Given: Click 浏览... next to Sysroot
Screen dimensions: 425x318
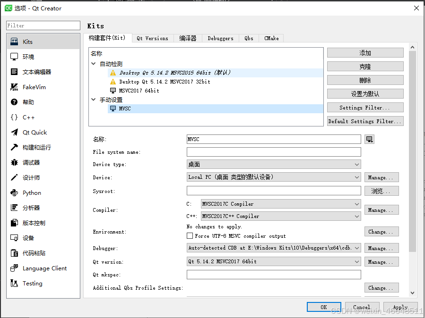Looking at the screenshot, I should [382, 191].
